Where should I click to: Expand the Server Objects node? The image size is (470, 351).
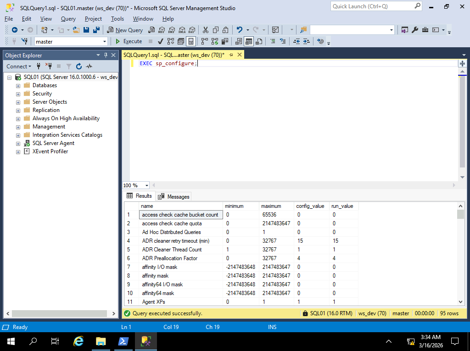point(18,102)
